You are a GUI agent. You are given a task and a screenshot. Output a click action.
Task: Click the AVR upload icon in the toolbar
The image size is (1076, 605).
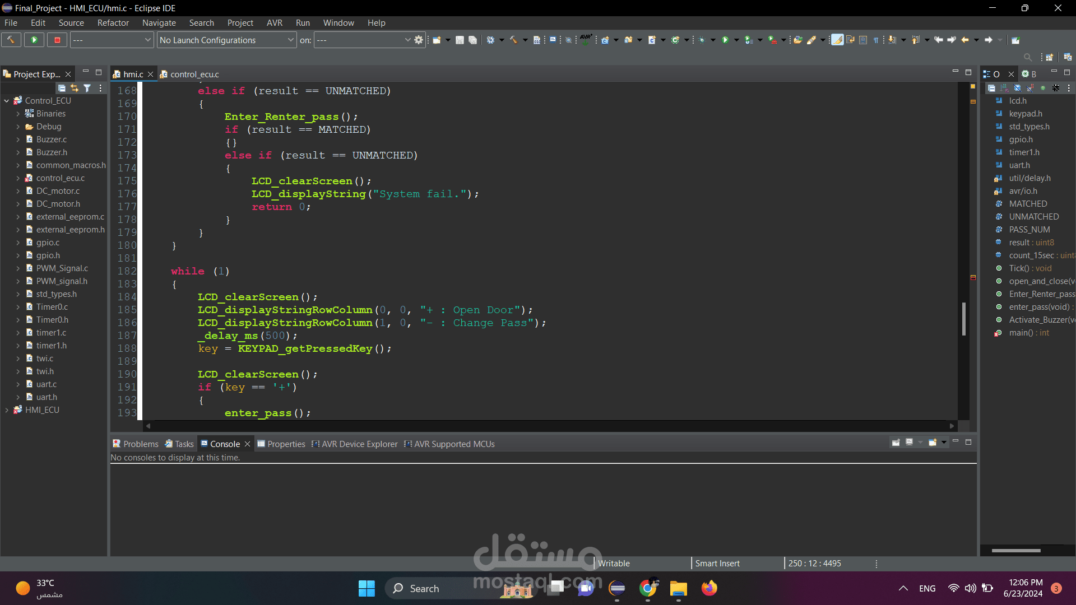point(586,39)
